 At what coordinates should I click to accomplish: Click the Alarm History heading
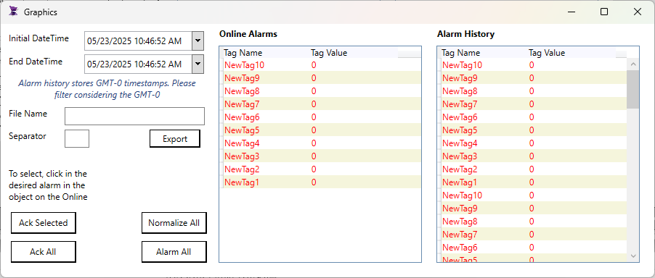(x=465, y=34)
